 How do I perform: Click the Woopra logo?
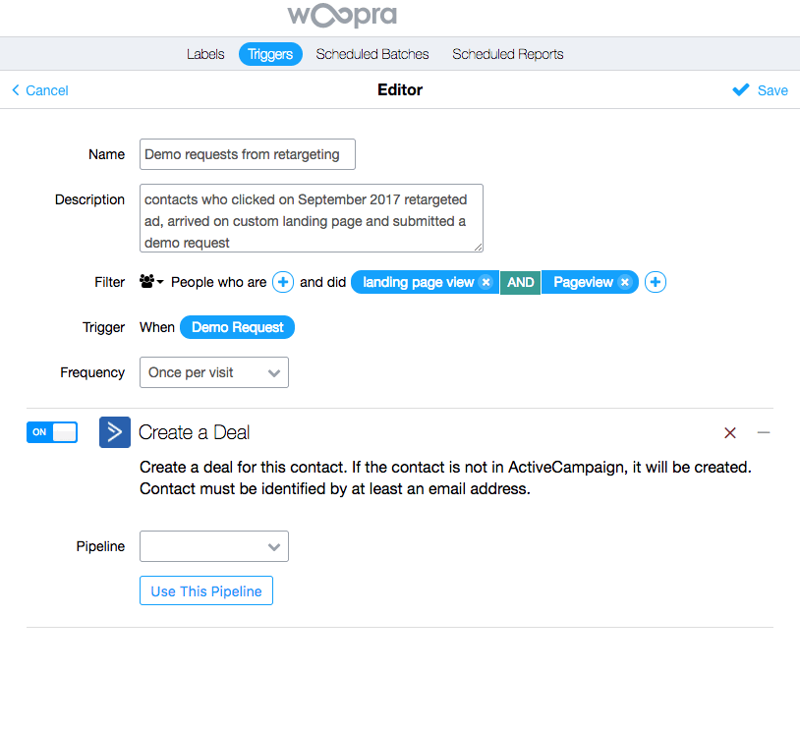(x=341, y=16)
